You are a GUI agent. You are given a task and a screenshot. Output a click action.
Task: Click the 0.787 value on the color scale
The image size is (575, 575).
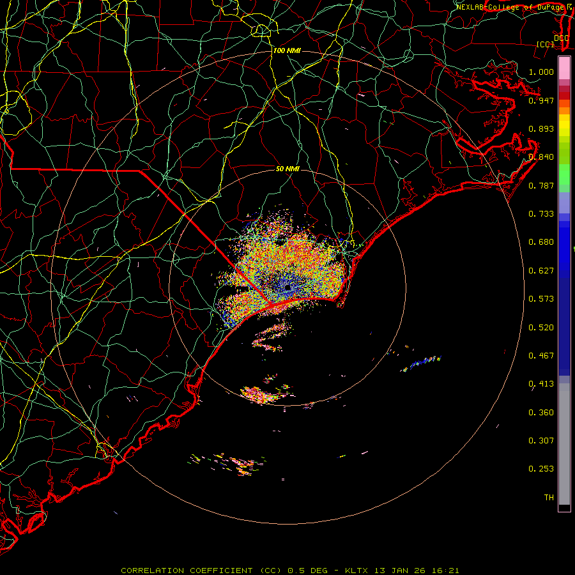click(x=541, y=185)
